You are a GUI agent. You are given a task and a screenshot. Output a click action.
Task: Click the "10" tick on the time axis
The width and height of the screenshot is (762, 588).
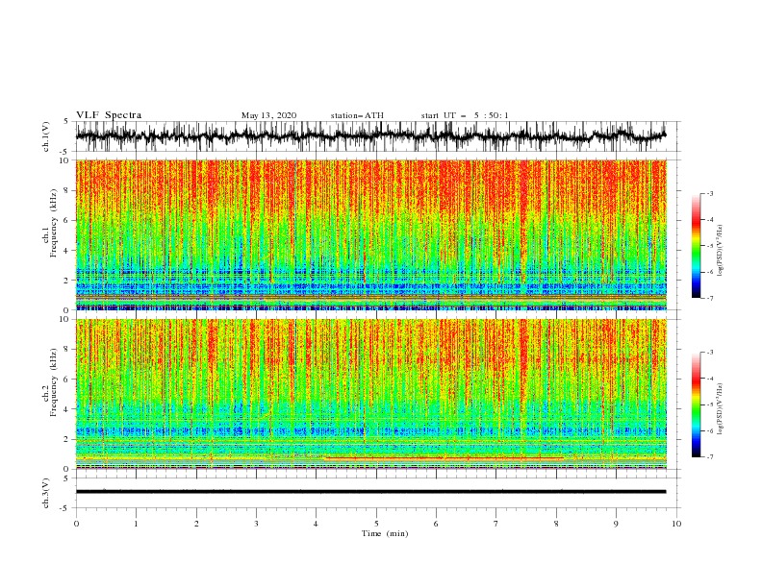pos(676,524)
